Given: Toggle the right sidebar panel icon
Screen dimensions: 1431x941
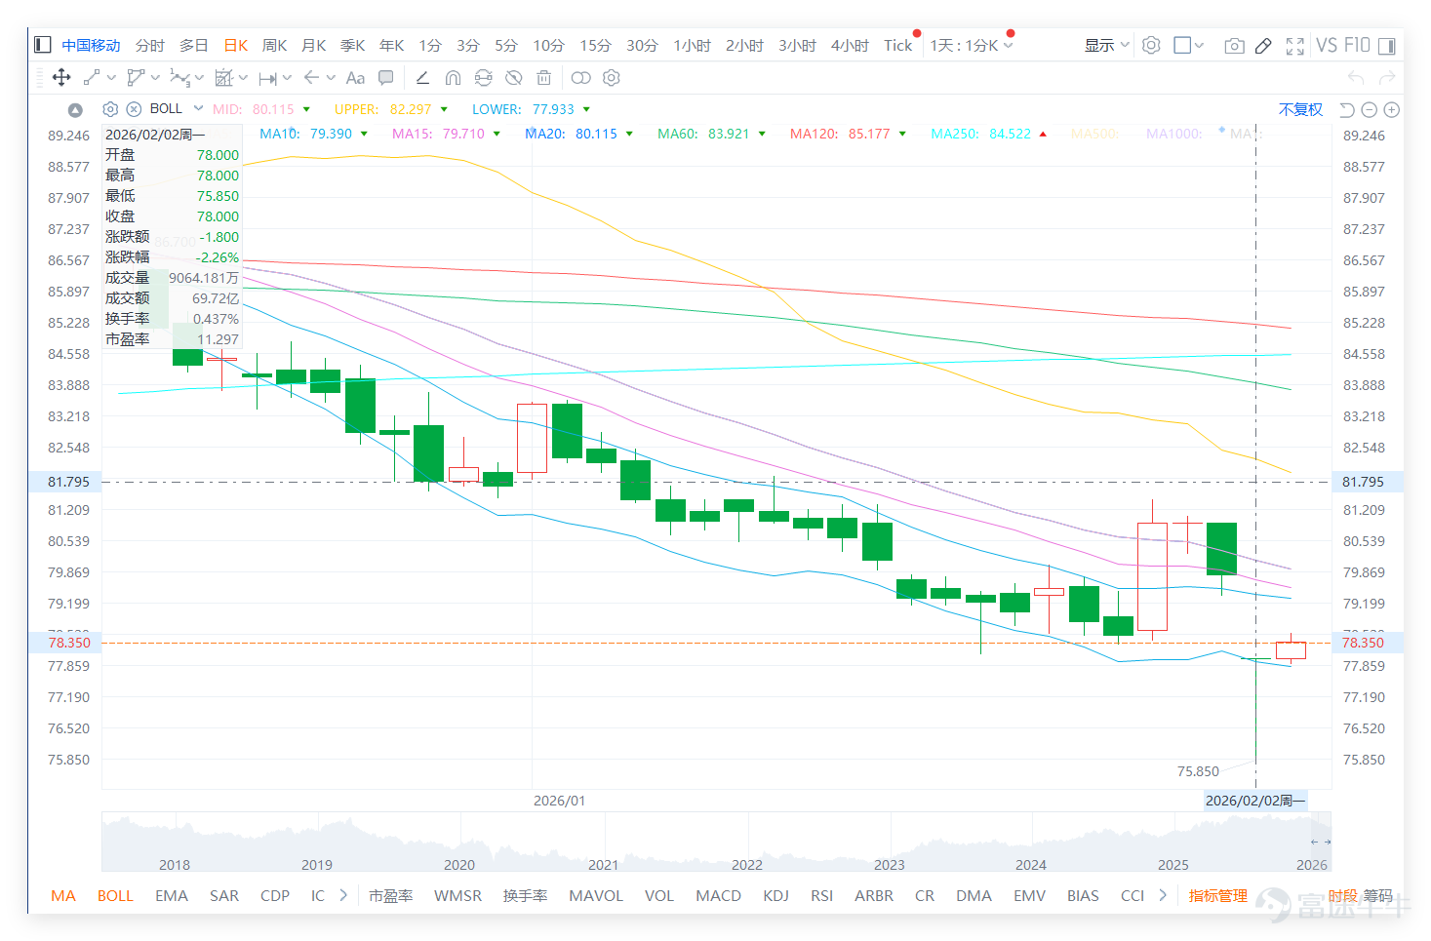Looking at the screenshot, I should [x=1387, y=46].
